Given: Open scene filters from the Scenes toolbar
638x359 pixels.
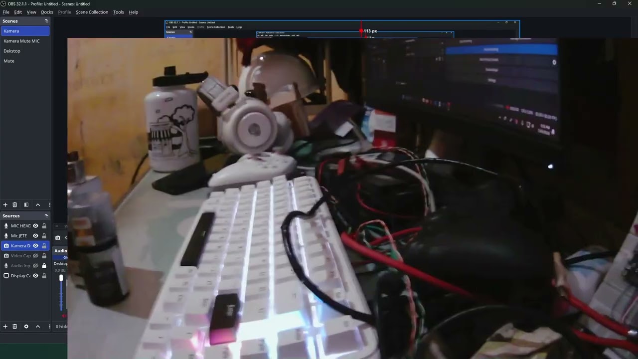Looking at the screenshot, I should coord(26,205).
